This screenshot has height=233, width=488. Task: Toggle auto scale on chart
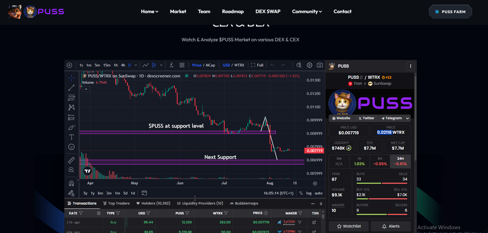319,193
